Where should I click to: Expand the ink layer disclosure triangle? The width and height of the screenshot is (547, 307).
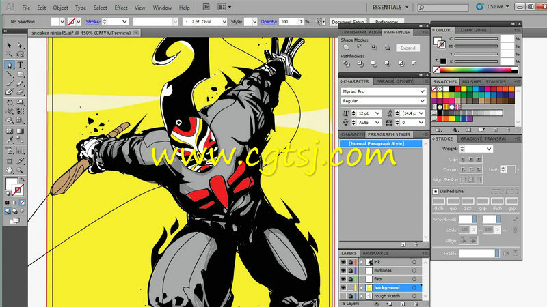(x=362, y=262)
